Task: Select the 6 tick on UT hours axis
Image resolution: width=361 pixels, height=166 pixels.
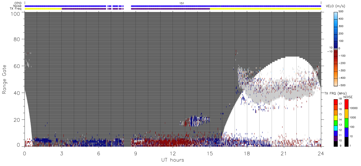Action: coord(98,153)
